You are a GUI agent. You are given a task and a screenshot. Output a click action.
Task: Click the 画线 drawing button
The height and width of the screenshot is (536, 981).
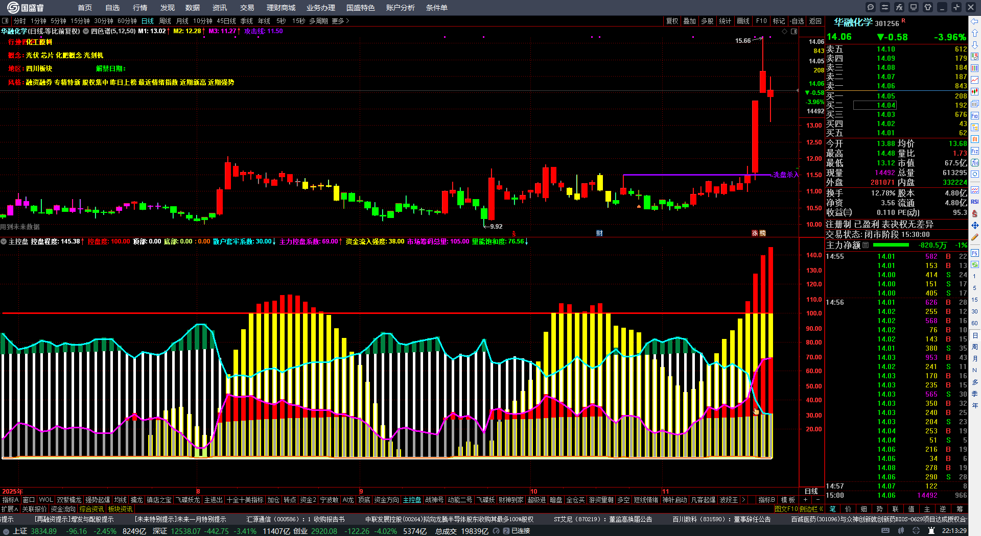[x=743, y=21]
